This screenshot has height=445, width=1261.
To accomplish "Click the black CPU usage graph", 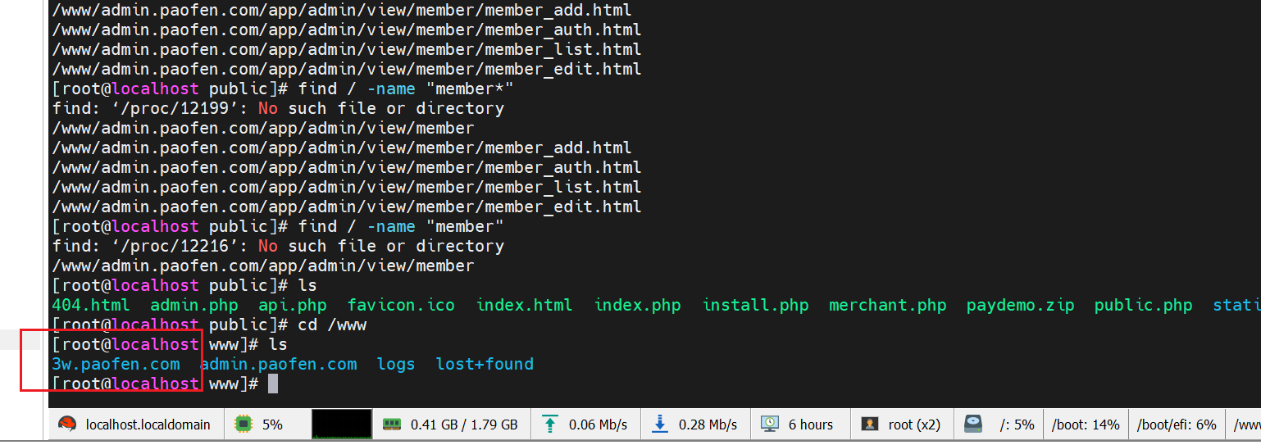I will tap(341, 425).
